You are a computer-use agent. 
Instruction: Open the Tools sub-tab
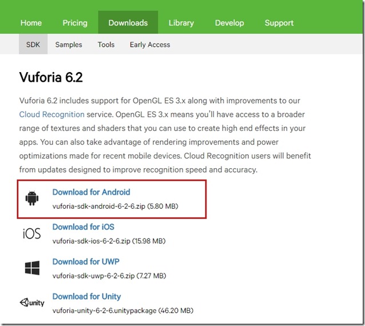(x=106, y=45)
